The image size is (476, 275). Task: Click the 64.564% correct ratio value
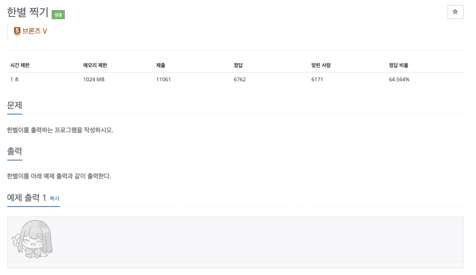[399, 79]
